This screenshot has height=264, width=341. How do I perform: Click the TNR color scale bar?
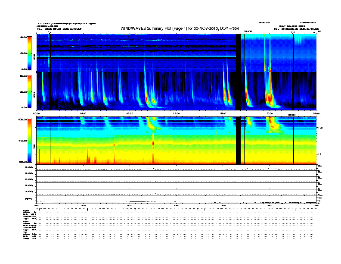pyautogui.click(x=29, y=141)
